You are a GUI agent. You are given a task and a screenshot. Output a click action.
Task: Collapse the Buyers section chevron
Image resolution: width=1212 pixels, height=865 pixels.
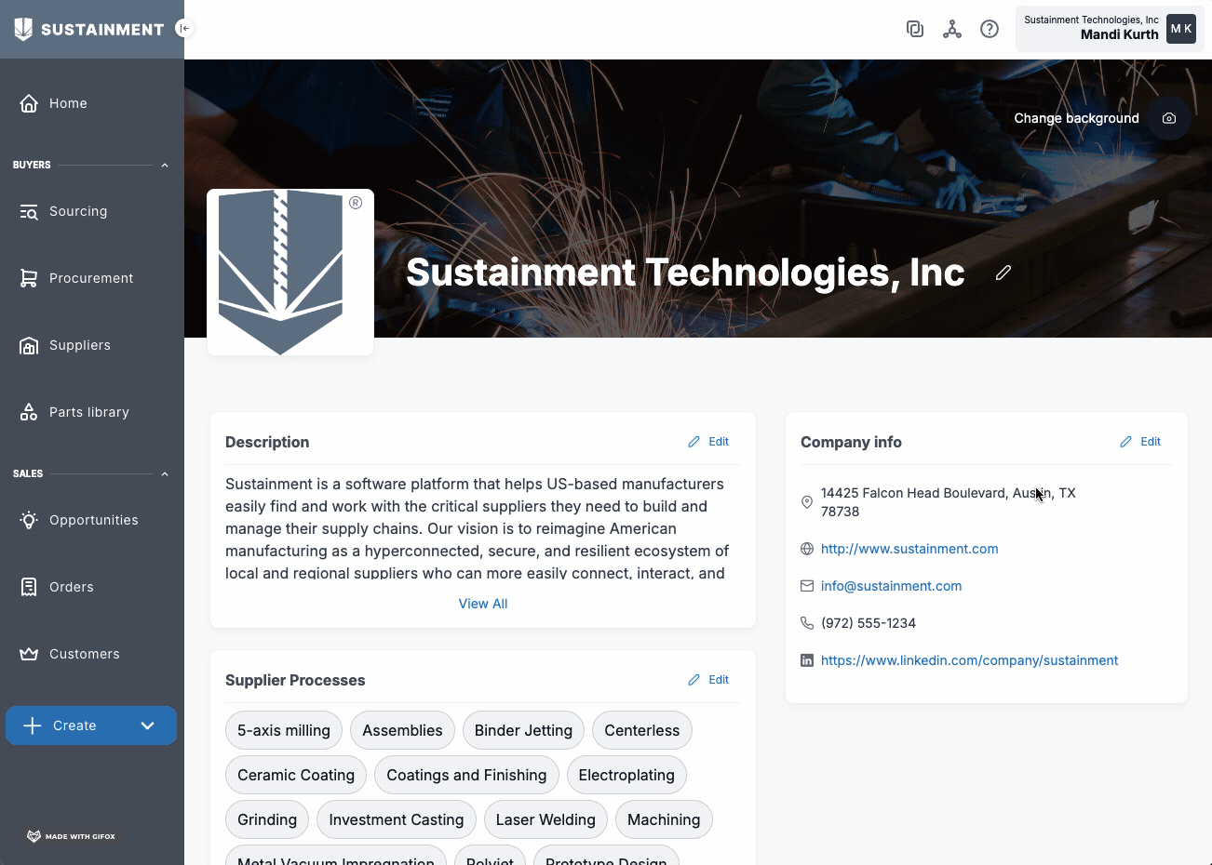(165, 166)
